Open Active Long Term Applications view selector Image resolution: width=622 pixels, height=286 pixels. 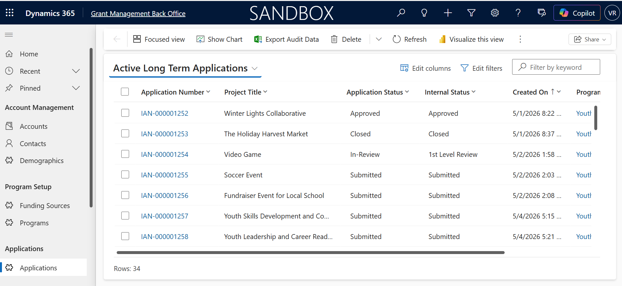point(185,68)
